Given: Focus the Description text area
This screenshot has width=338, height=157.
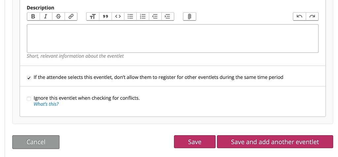Looking at the screenshot, I should 173,38.
